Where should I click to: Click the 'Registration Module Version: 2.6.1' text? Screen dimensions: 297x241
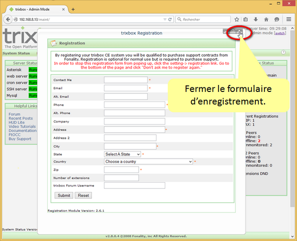tap(76, 211)
